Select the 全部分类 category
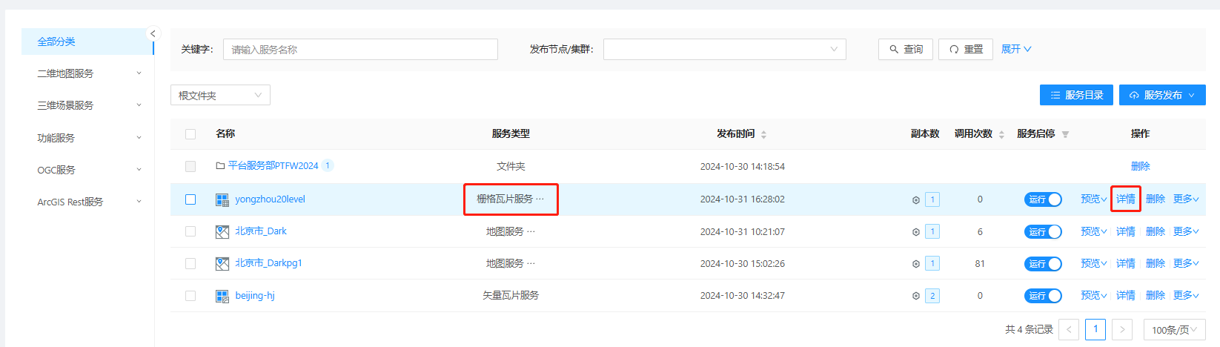Screen dimensions: 1220x347 click(87, 42)
